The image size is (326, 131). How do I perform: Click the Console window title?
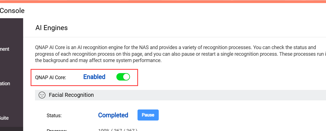pos(12,11)
